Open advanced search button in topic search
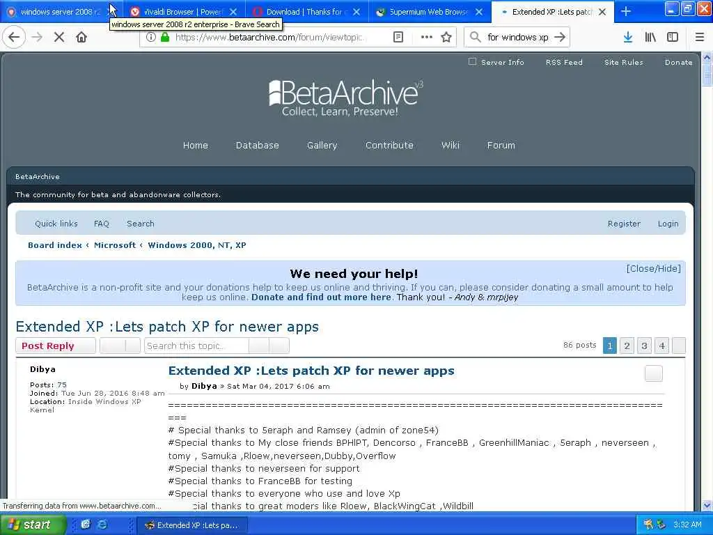This screenshot has width=713, height=535. click(x=279, y=346)
